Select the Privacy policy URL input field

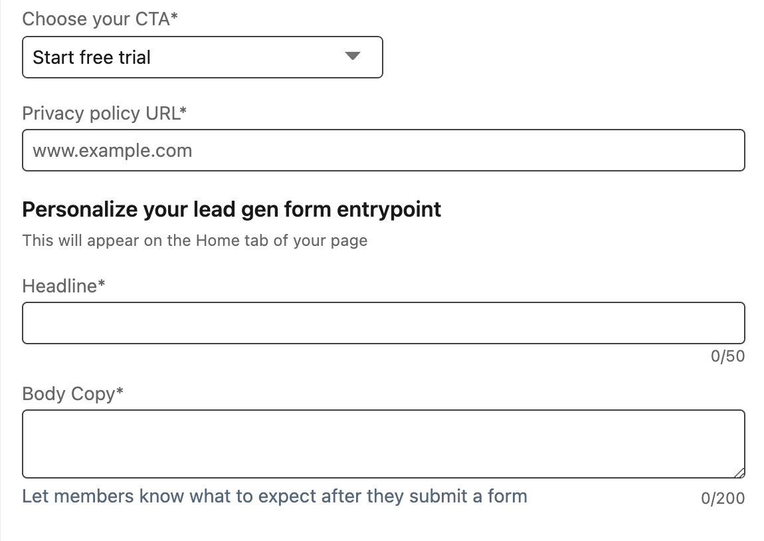(x=383, y=150)
